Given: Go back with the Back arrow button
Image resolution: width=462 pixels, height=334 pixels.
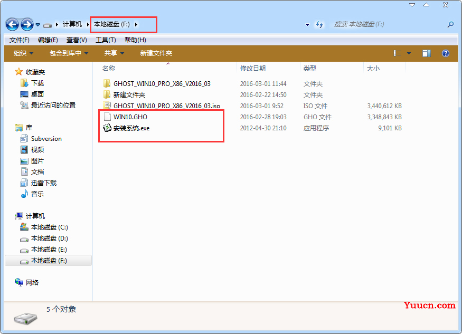Looking at the screenshot, I should click(x=12, y=24).
